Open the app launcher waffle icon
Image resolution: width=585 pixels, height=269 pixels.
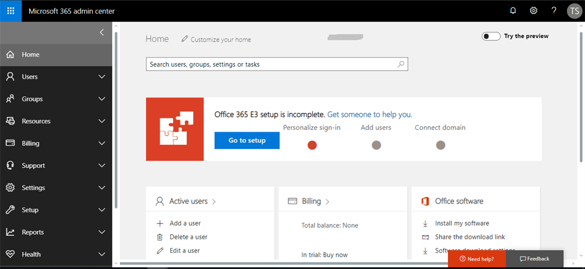[x=11, y=11]
